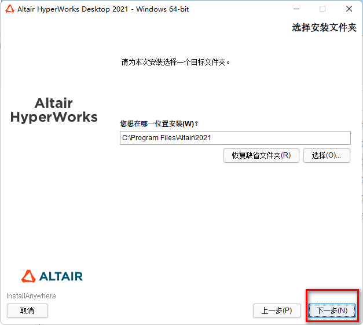Click the InstallAnywhere label
Image resolution: width=363 pixels, height=325 pixels.
pos(31,296)
